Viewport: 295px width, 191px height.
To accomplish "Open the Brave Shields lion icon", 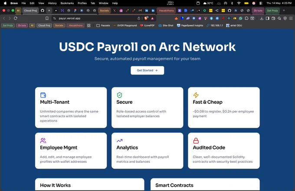I will click(146, 18).
